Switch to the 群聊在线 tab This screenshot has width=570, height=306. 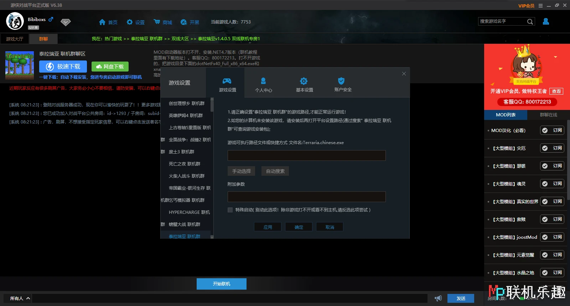548,115
